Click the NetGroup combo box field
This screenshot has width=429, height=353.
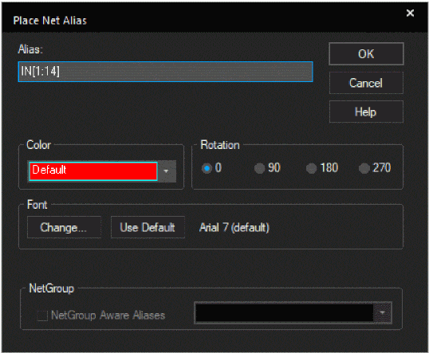[x=284, y=313]
